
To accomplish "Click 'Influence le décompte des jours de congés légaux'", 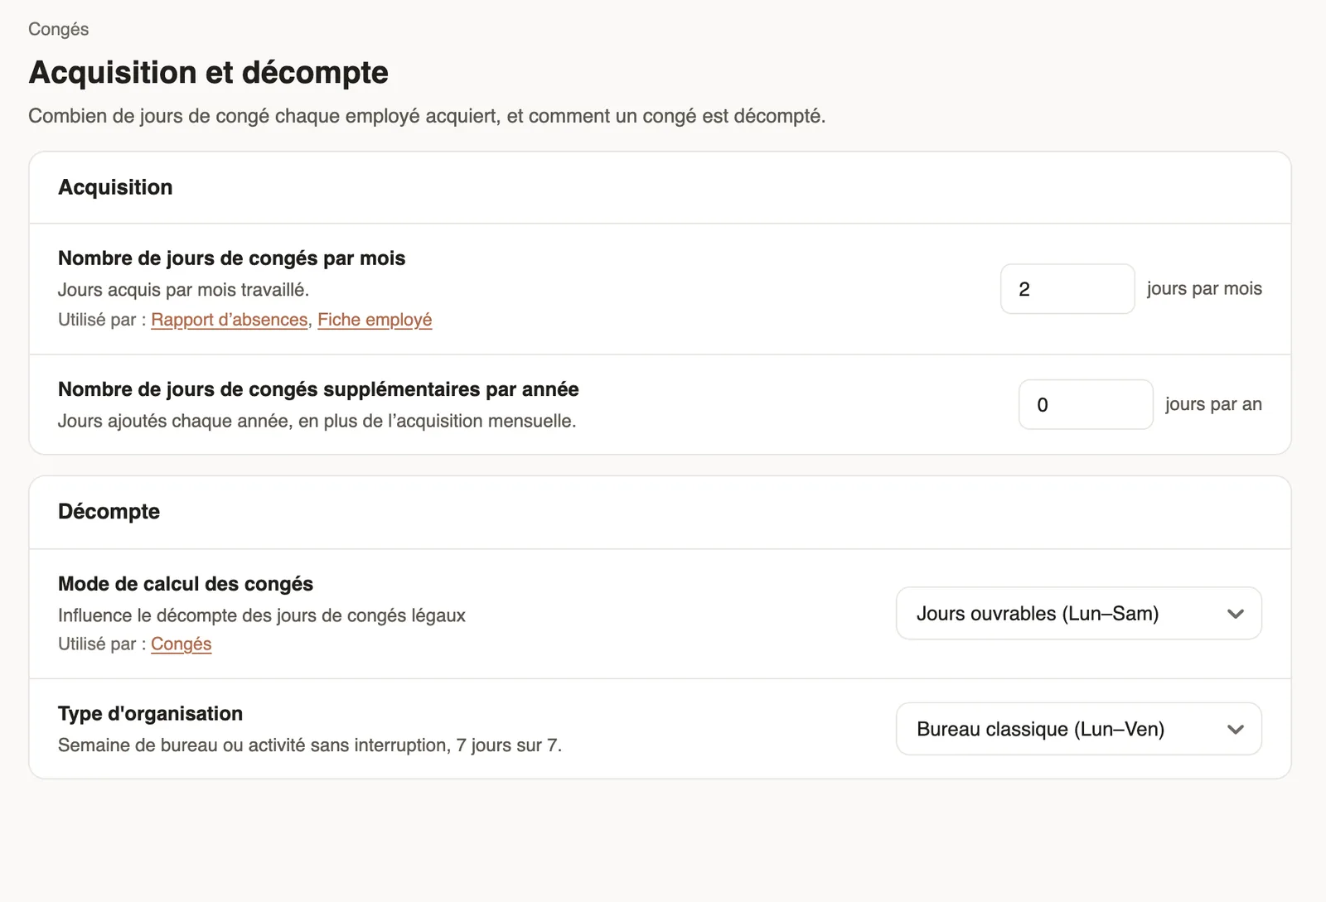I will click(x=262, y=615).
